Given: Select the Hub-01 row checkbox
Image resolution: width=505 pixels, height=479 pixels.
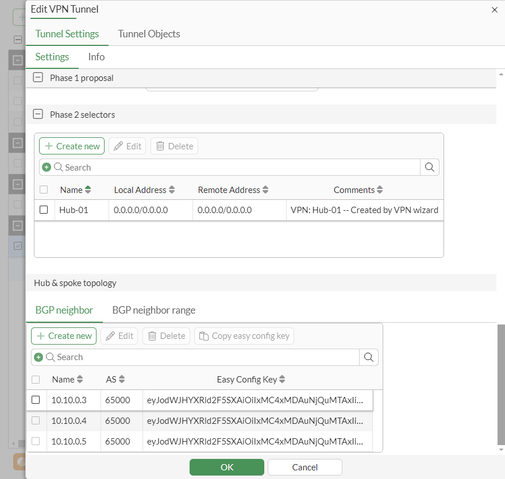Looking at the screenshot, I should point(44,210).
